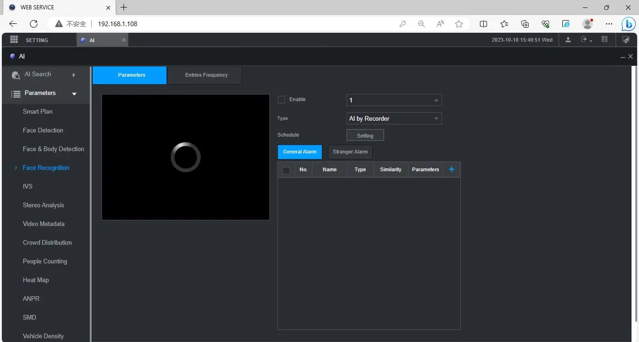
Task: Switch to Entries Frequency tab
Action: 206,75
